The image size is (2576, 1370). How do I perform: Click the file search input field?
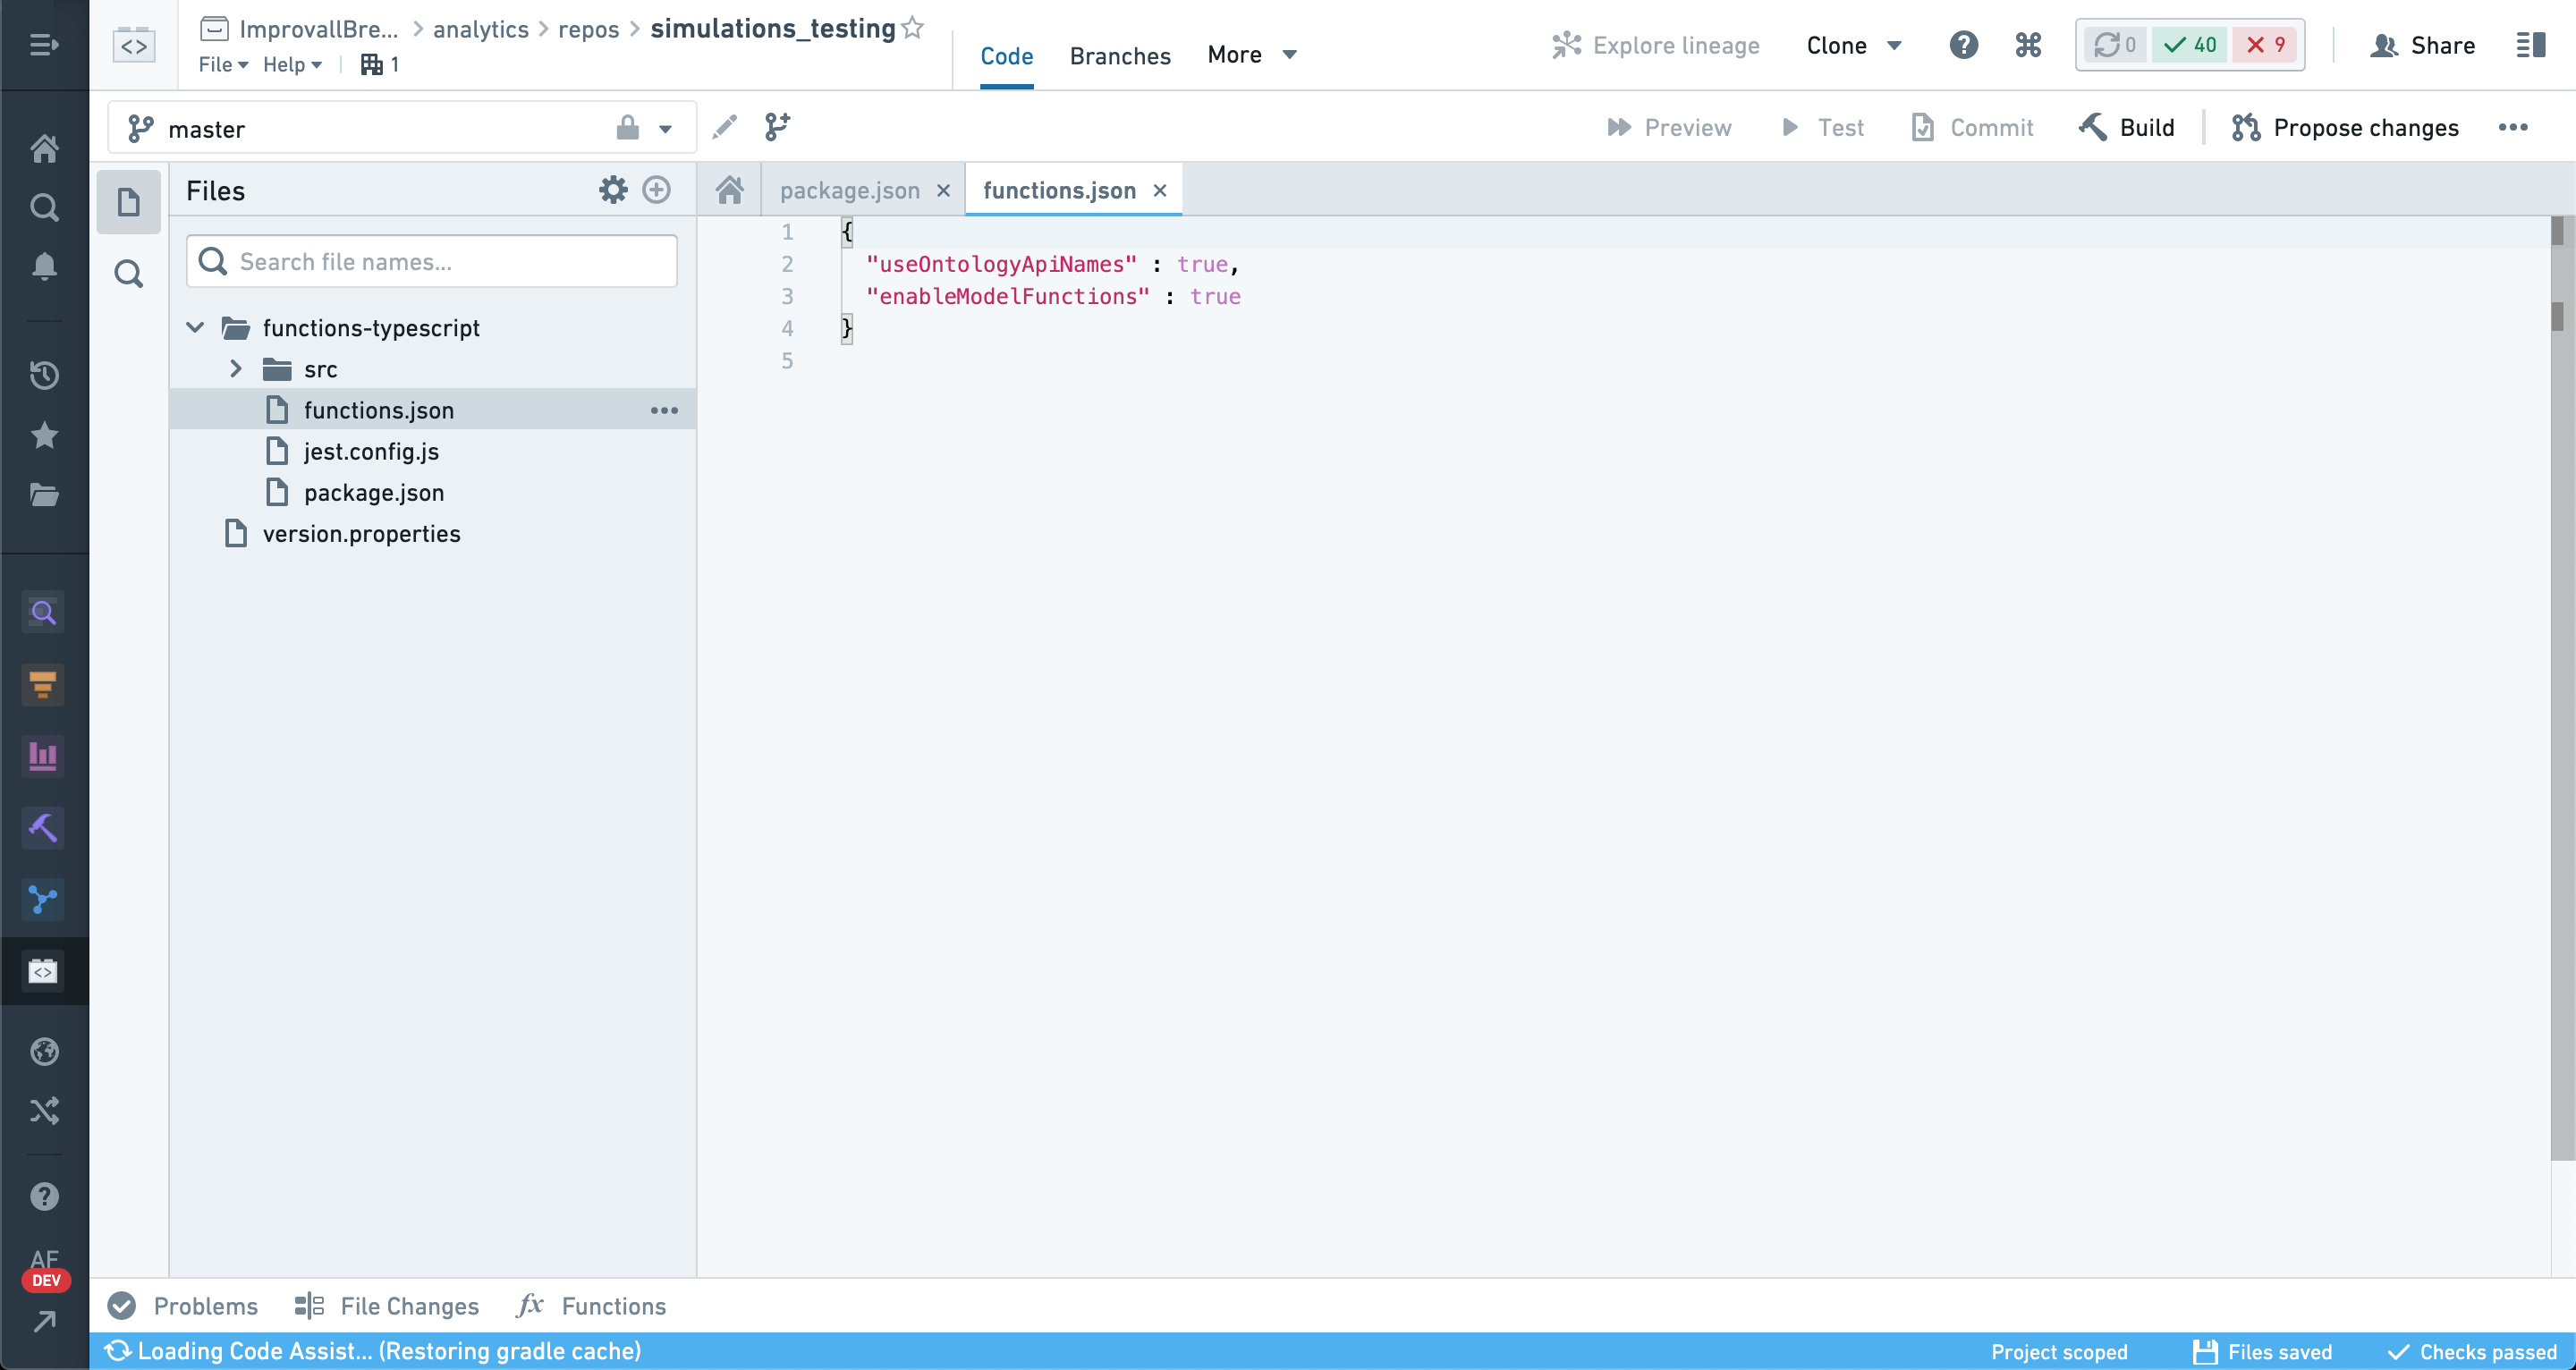431,261
